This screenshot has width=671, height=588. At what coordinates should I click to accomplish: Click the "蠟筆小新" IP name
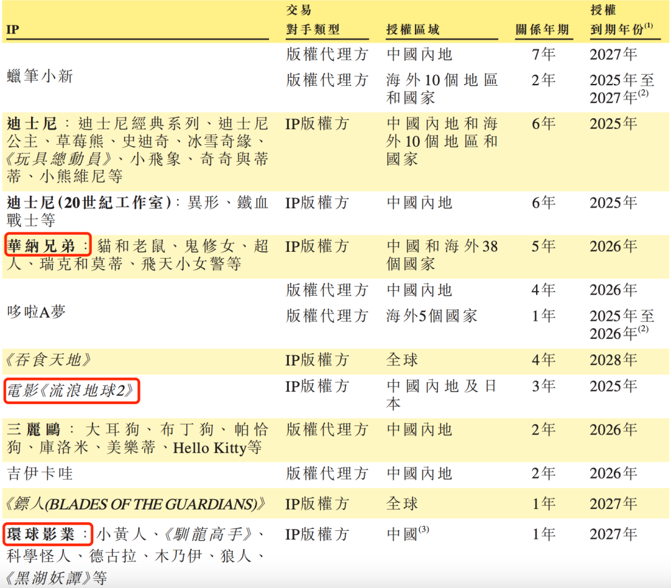click(x=40, y=76)
